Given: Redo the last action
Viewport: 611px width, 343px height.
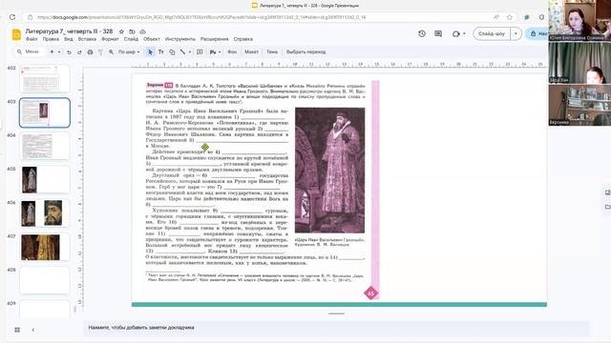Looking at the screenshot, I should (79, 51).
